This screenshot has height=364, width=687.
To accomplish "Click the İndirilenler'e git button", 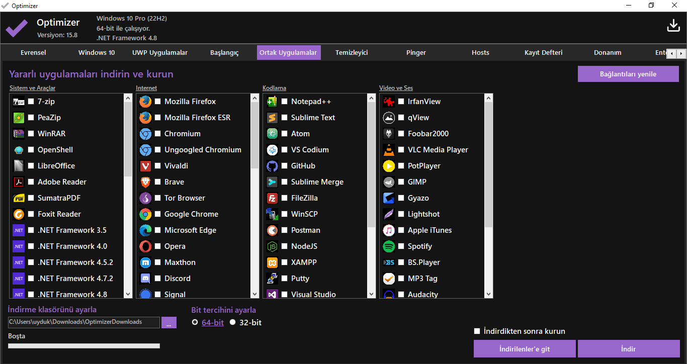I will coord(525,349).
